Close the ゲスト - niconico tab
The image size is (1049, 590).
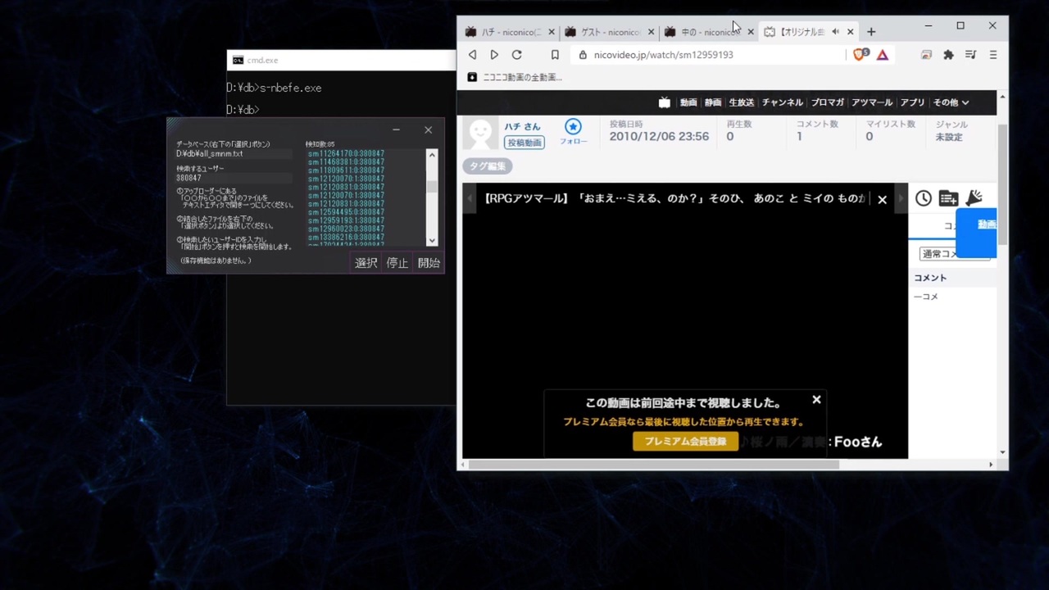click(x=651, y=32)
